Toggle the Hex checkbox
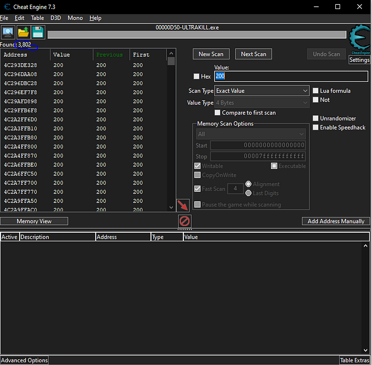The image size is (372, 365). (x=196, y=76)
